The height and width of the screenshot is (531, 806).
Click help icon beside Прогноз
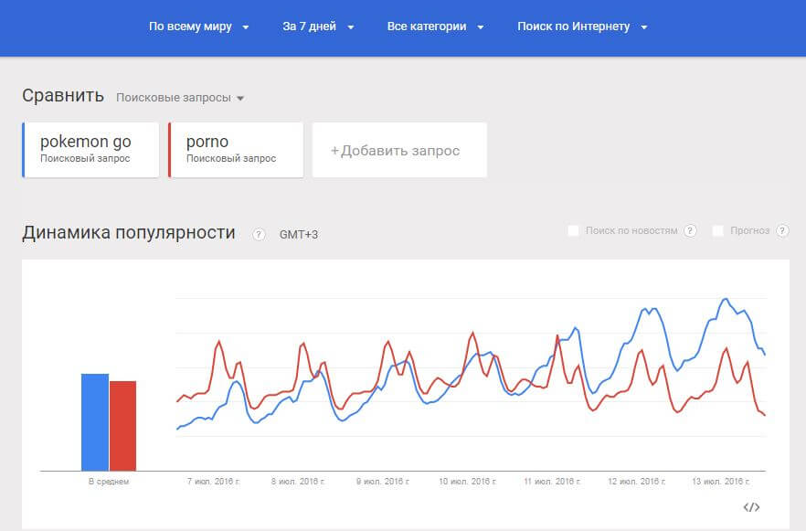click(x=782, y=231)
